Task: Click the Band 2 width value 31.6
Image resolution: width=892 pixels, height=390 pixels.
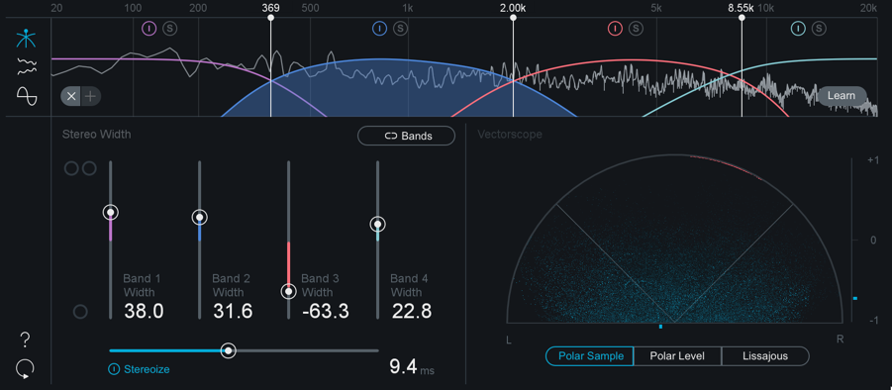Action: [x=233, y=312]
